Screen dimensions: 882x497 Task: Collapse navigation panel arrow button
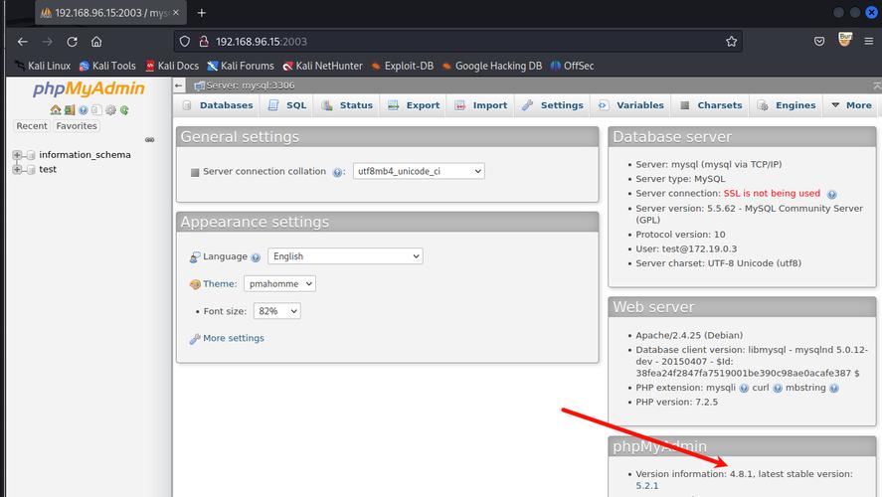179,85
